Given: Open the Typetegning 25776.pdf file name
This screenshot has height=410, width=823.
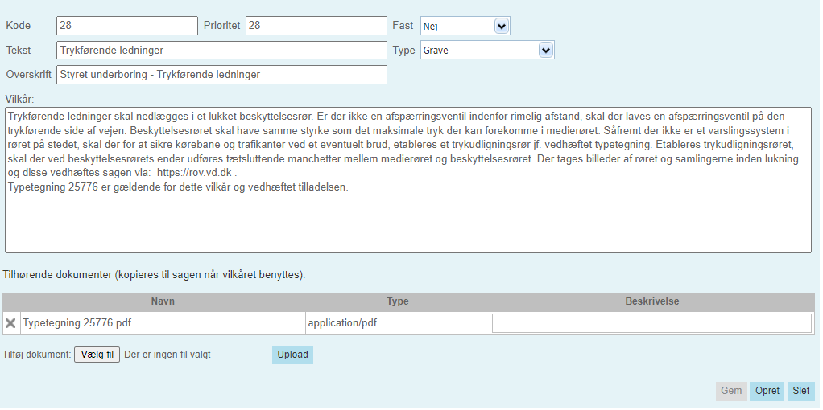Looking at the screenshot, I should (77, 323).
